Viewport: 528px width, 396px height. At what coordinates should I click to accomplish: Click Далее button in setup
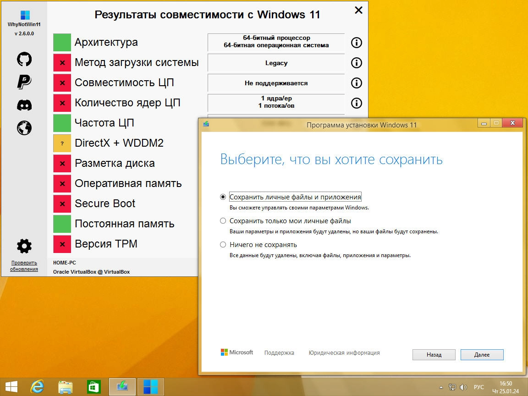[x=482, y=355]
